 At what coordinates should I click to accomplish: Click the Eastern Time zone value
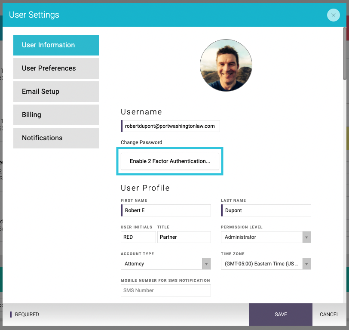point(262,264)
